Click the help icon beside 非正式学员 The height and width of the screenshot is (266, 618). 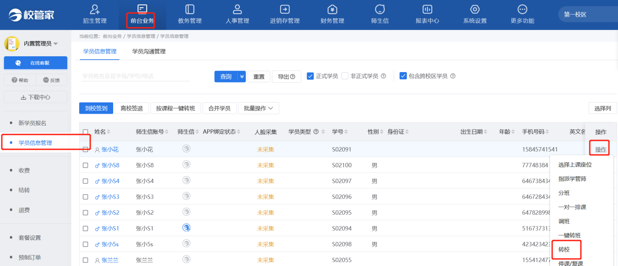(383, 76)
